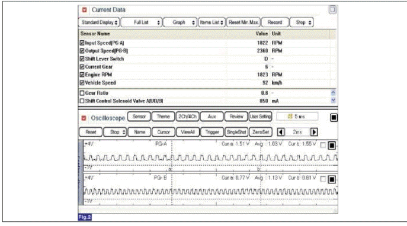This screenshot has height=226, width=407.
Task: Click cursor b marker on PG-A waveform
Action: 259,169
